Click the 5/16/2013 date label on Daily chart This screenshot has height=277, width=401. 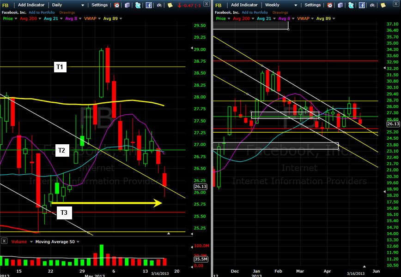pyautogui.click(x=160, y=273)
